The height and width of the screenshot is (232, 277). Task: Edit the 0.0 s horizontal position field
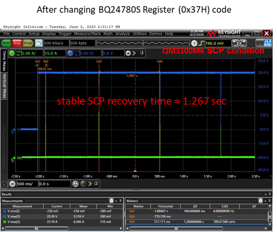pyautogui.click(x=55, y=184)
